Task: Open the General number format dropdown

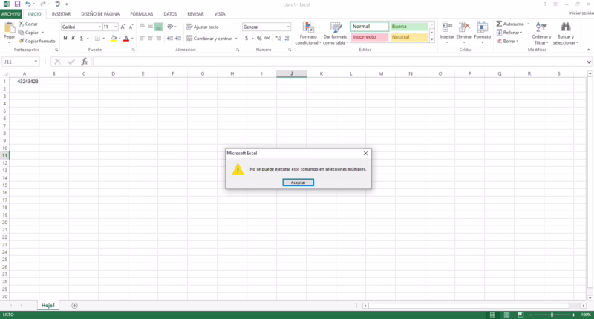Action: pyautogui.click(x=288, y=27)
